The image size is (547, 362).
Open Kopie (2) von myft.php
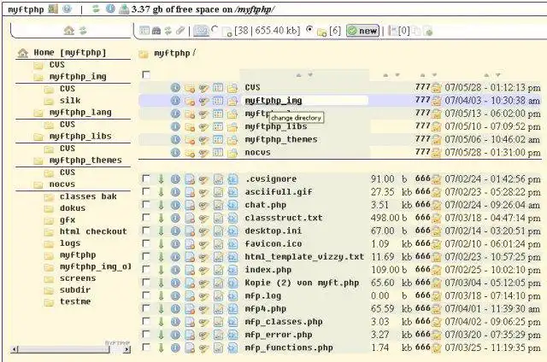click(302, 283)
